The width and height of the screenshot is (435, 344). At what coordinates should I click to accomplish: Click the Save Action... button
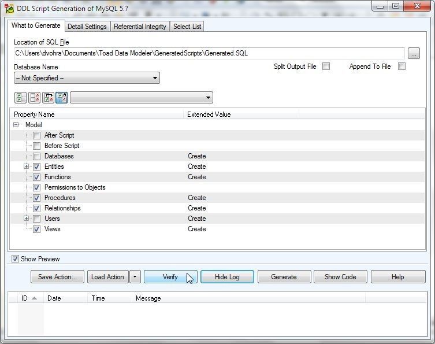tap(57, 277)
